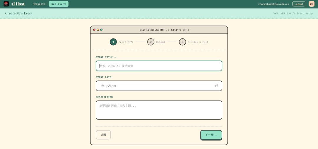Screen dimensions: 318x149
Task: Go to step 3 circle indicator
Action: [182, 42]
